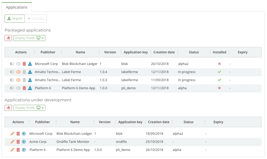Enable the first toggle on Blok Blockchain Ledger
The width and height of the screenshot is (267, 159).
tap(12, 64)
